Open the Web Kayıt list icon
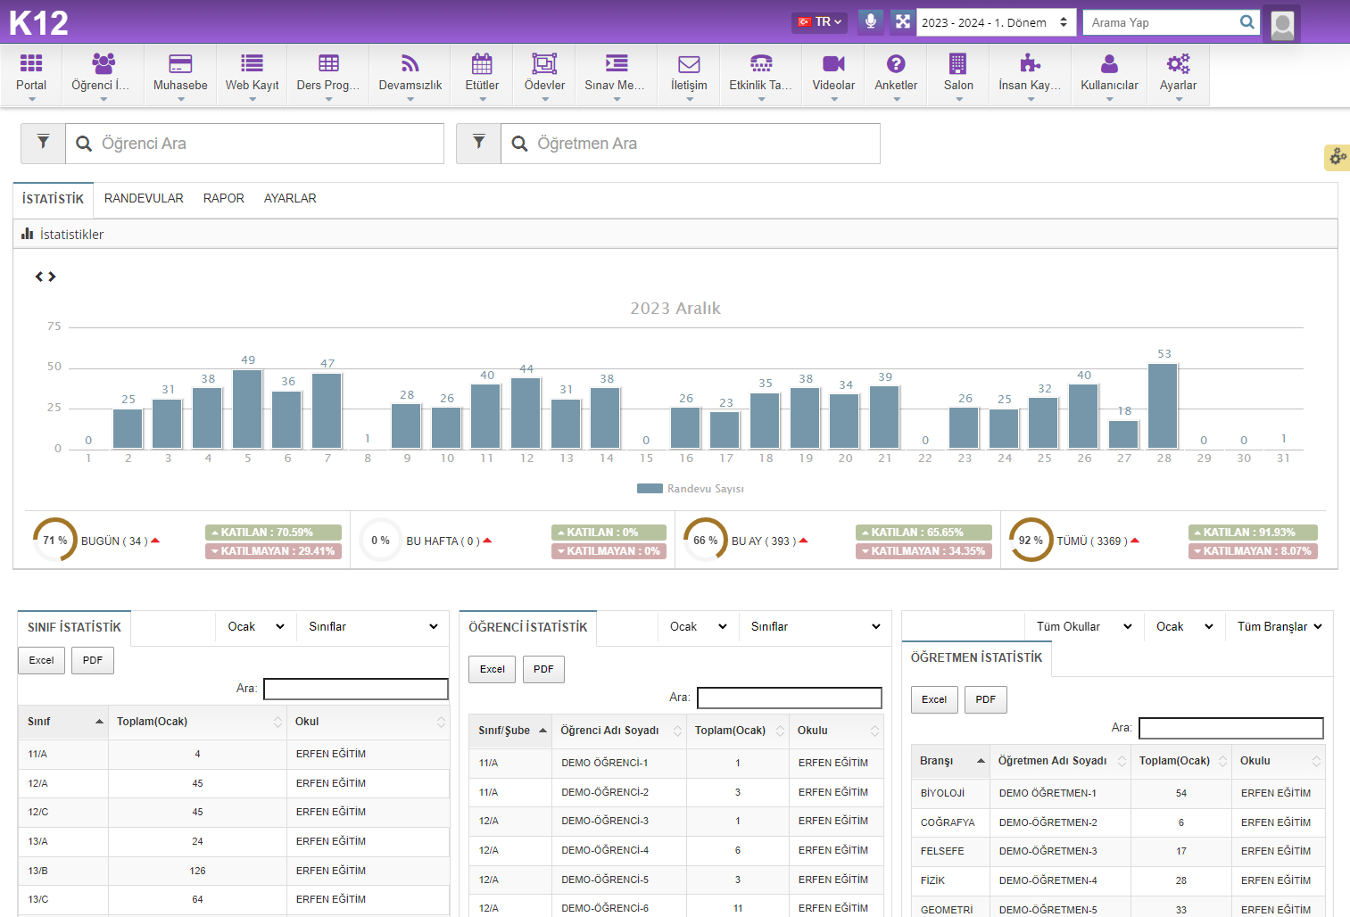 (x=252, y=63)
